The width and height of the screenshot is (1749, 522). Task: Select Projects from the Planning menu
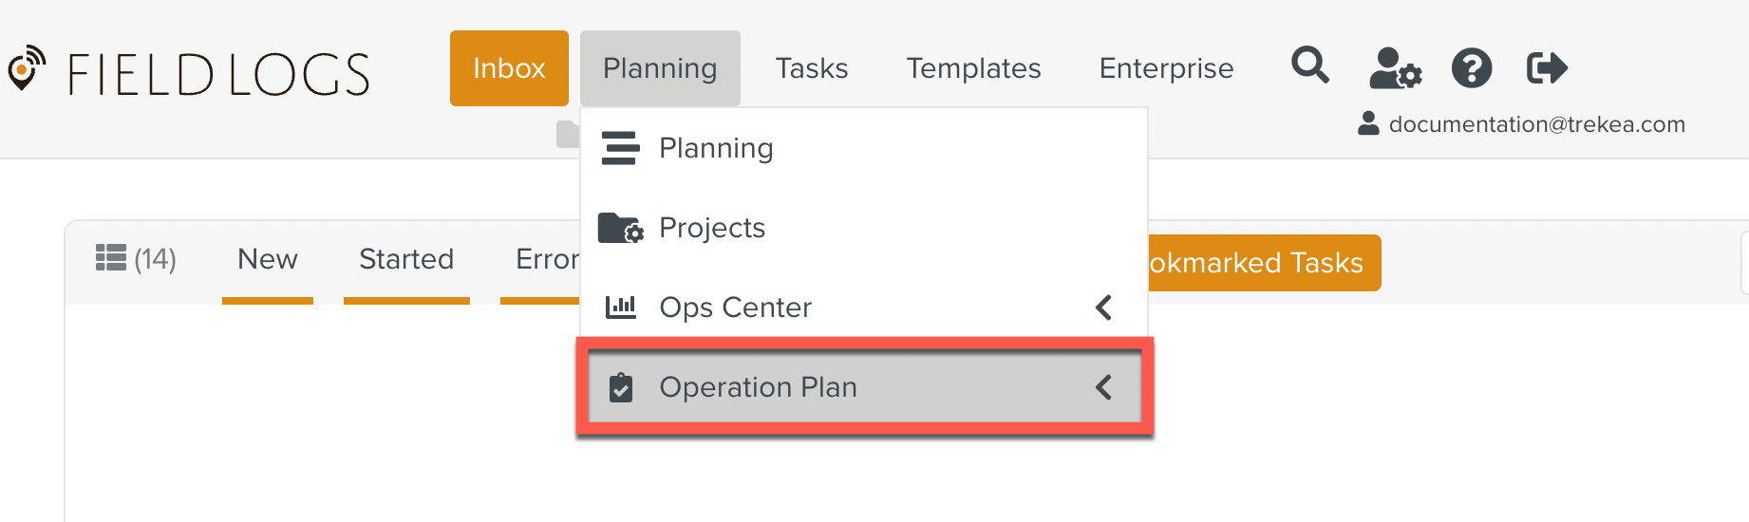tap(712, 228)
